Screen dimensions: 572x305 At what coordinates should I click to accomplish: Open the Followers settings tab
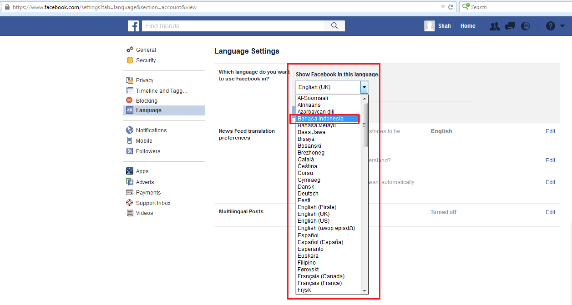148,151
